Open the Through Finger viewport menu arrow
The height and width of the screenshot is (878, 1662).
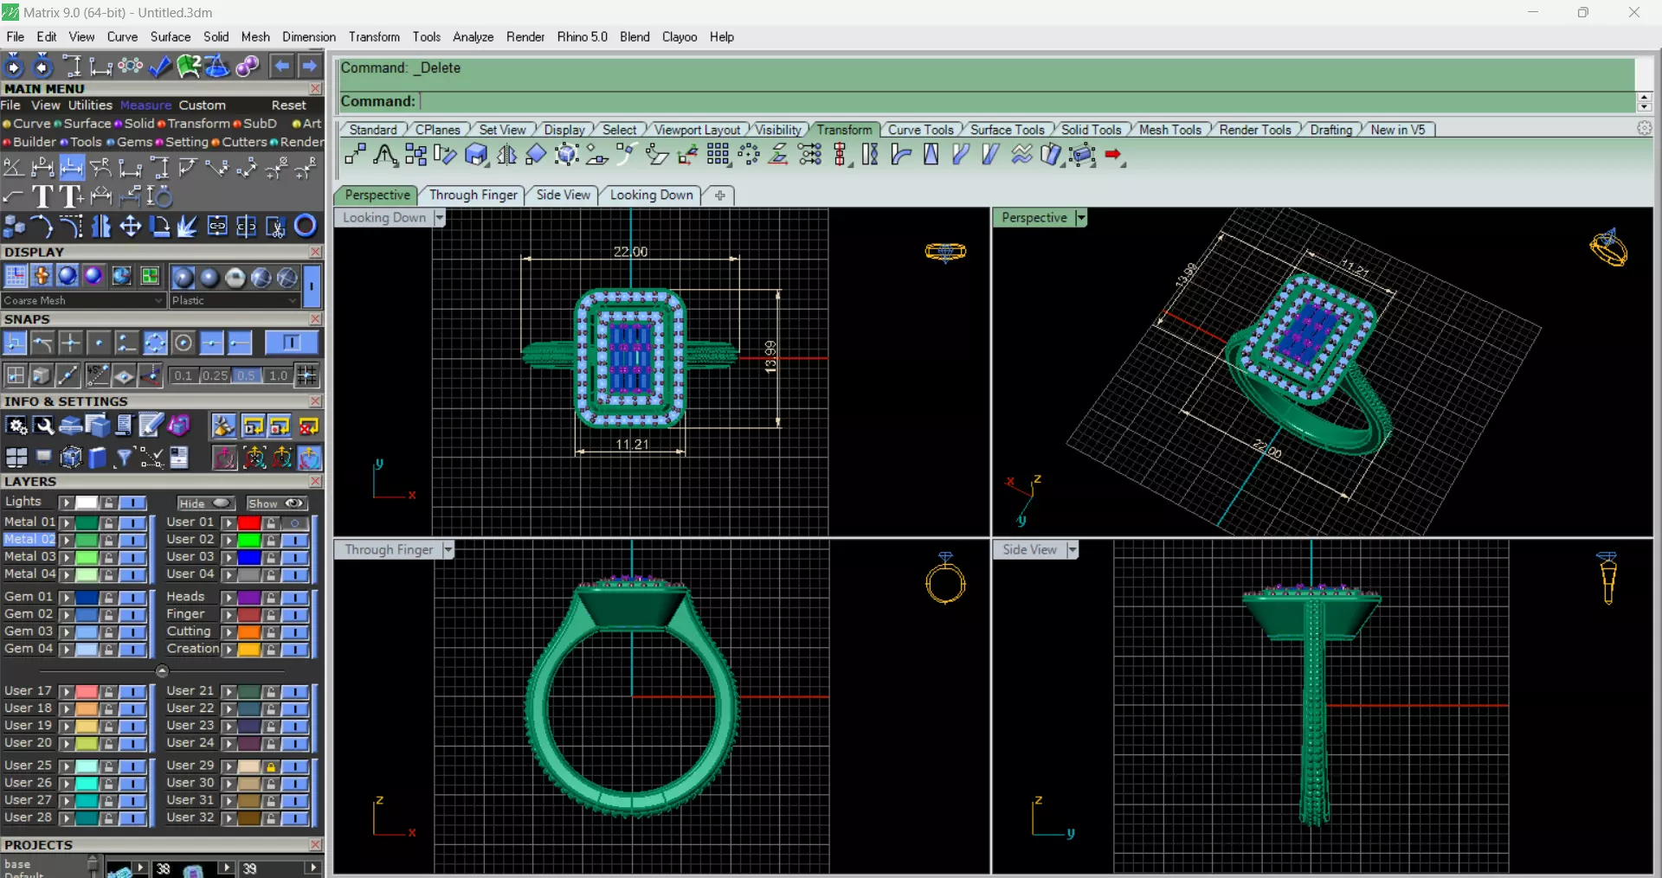[448, 550]
